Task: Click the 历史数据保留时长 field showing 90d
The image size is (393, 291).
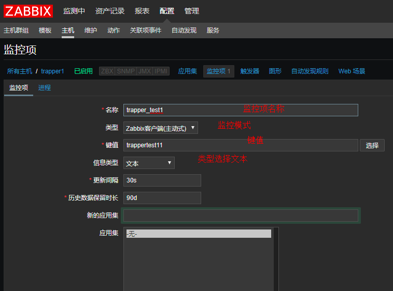Action: [x=162, y=198]
